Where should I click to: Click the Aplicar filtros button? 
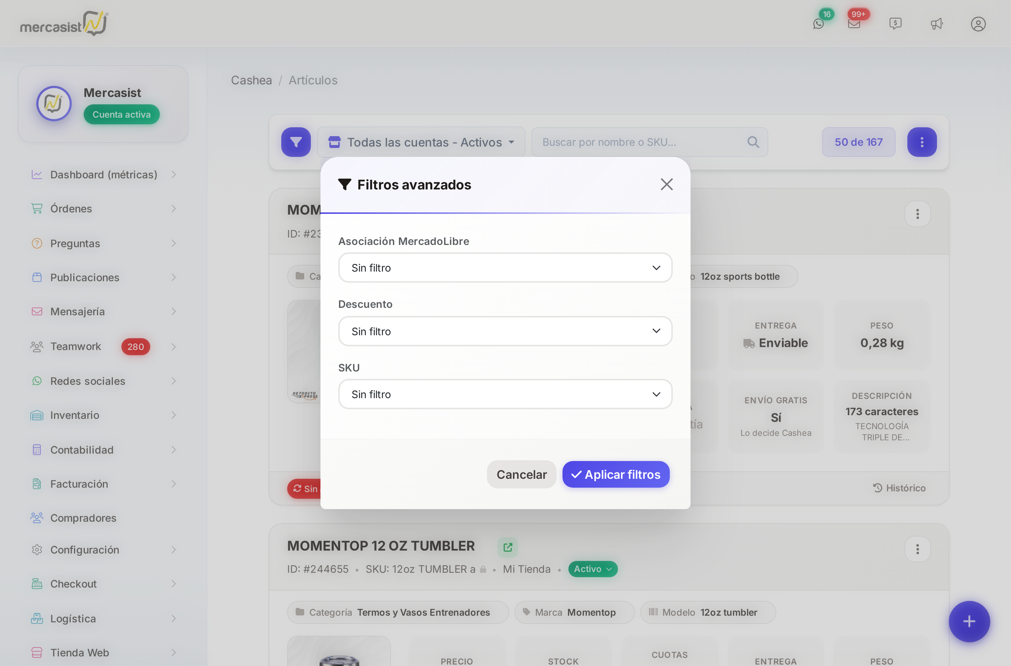616,474
